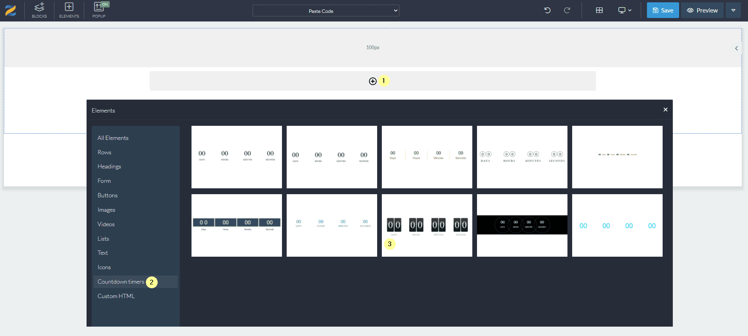Open the Elements panel from toolbar

[x=69, y=11]
